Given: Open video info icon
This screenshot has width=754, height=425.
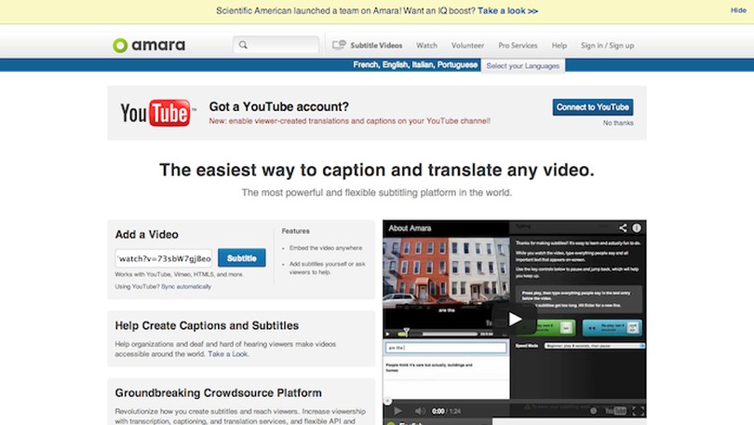Looking at the screenshot, I should point(637,227).
